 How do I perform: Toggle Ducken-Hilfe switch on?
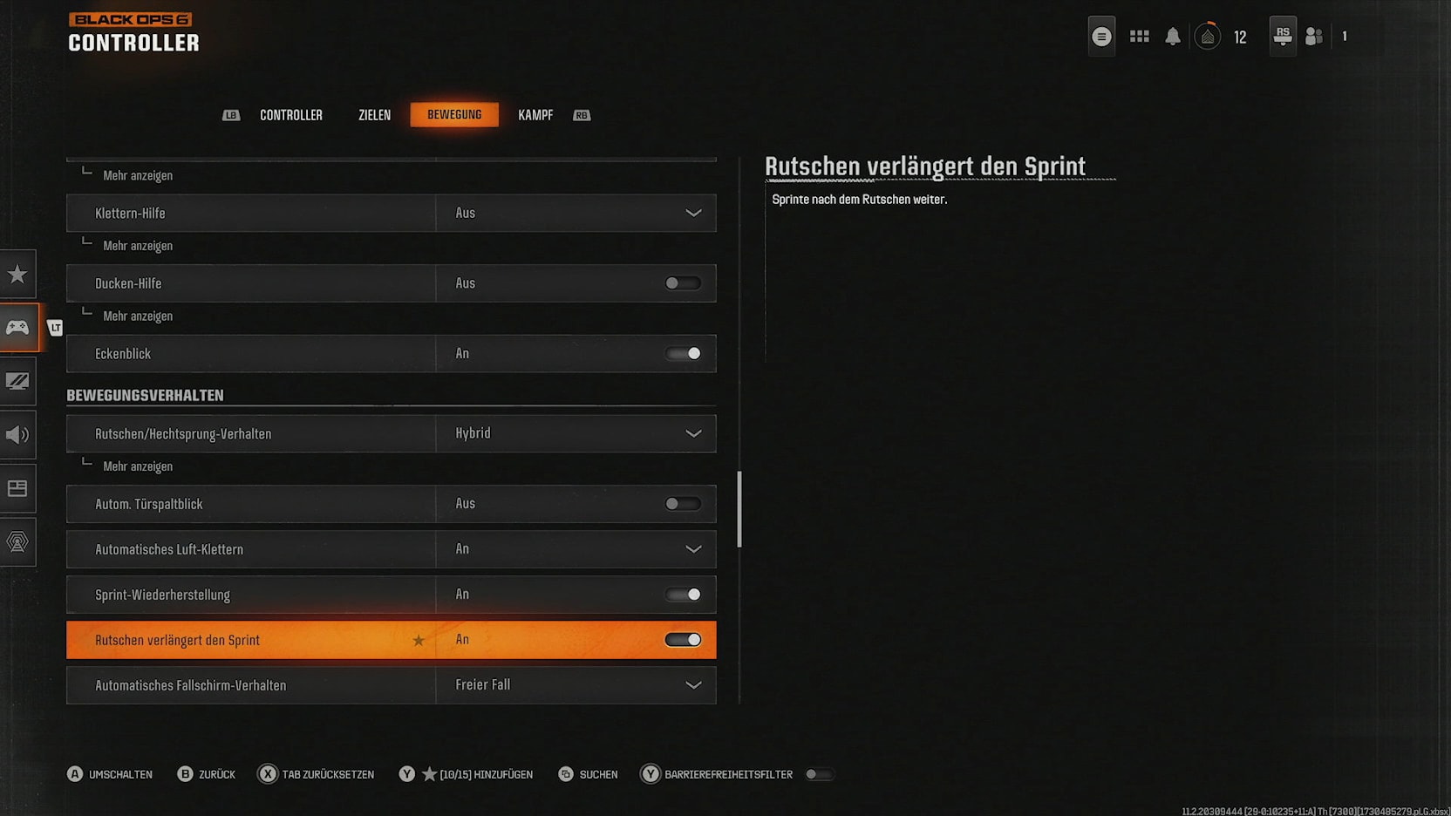click(x=682, y=283)
